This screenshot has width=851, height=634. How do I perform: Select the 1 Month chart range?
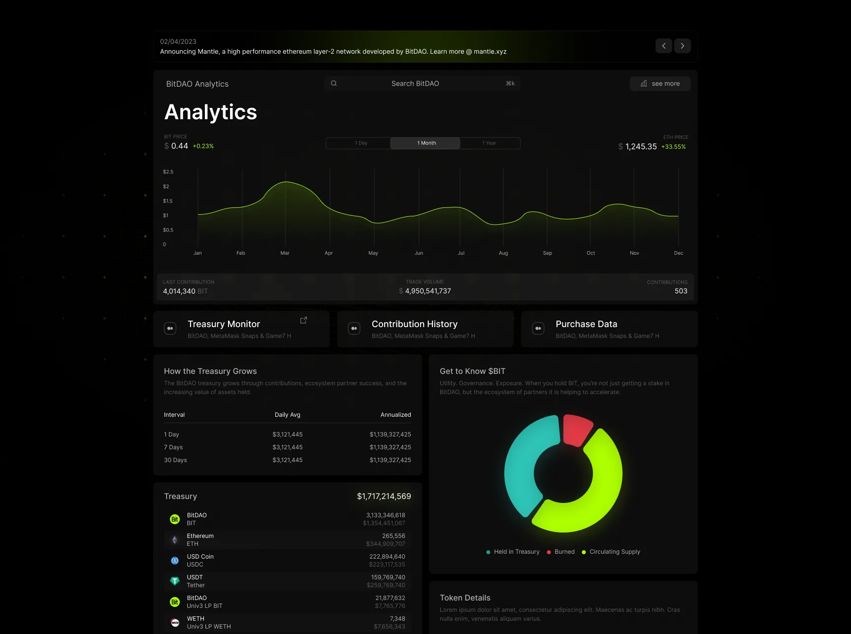425,143
